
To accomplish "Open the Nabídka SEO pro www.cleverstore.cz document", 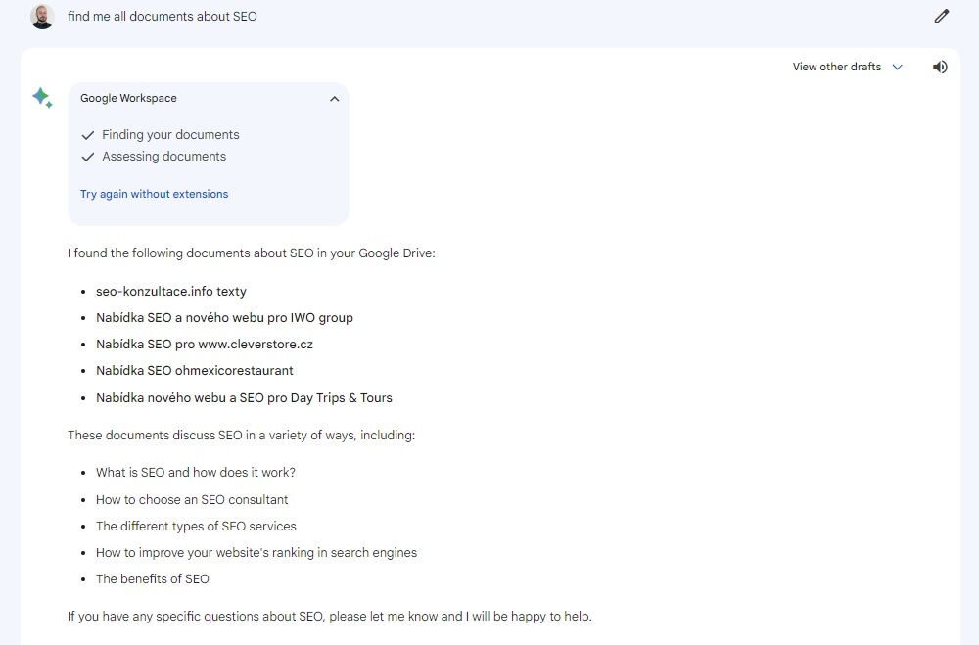I will click(204, 345).
